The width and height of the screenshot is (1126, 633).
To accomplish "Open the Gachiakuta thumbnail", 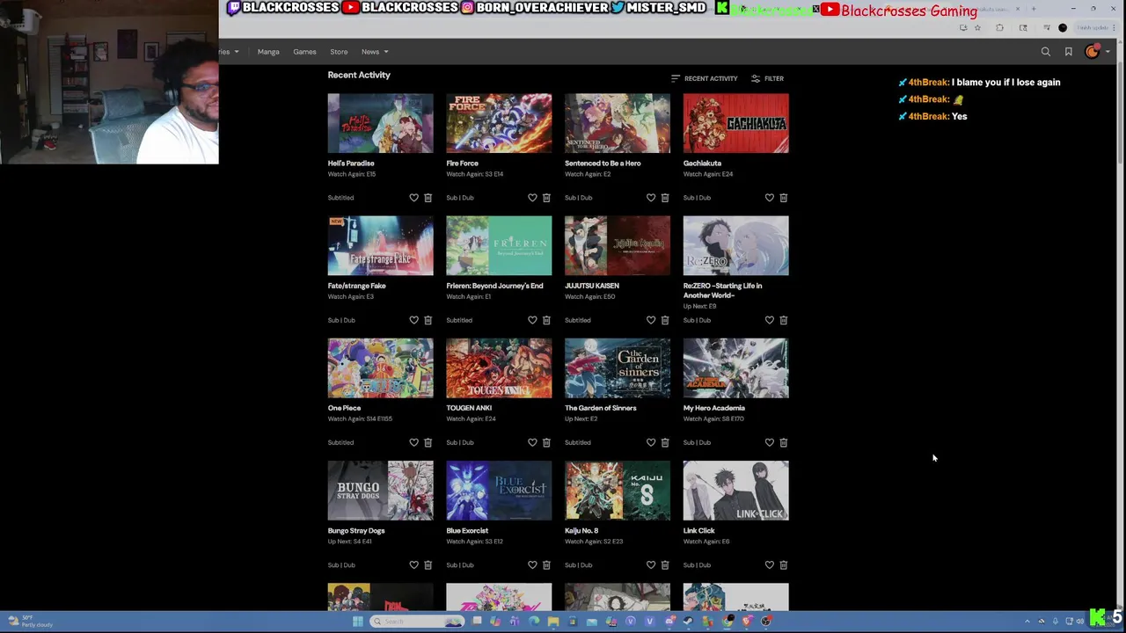I will (x=736, y=123).
